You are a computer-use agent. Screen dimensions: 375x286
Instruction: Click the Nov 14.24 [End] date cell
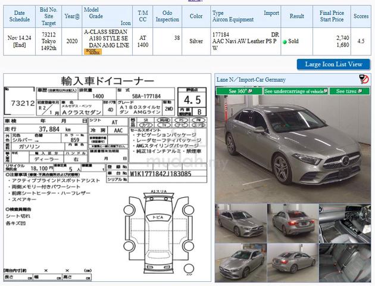click(20, 41)
